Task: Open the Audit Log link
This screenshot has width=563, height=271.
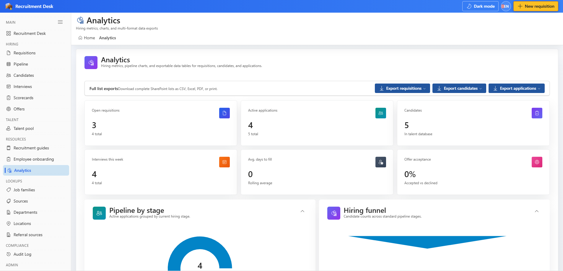Action: (x=36, y=254)
